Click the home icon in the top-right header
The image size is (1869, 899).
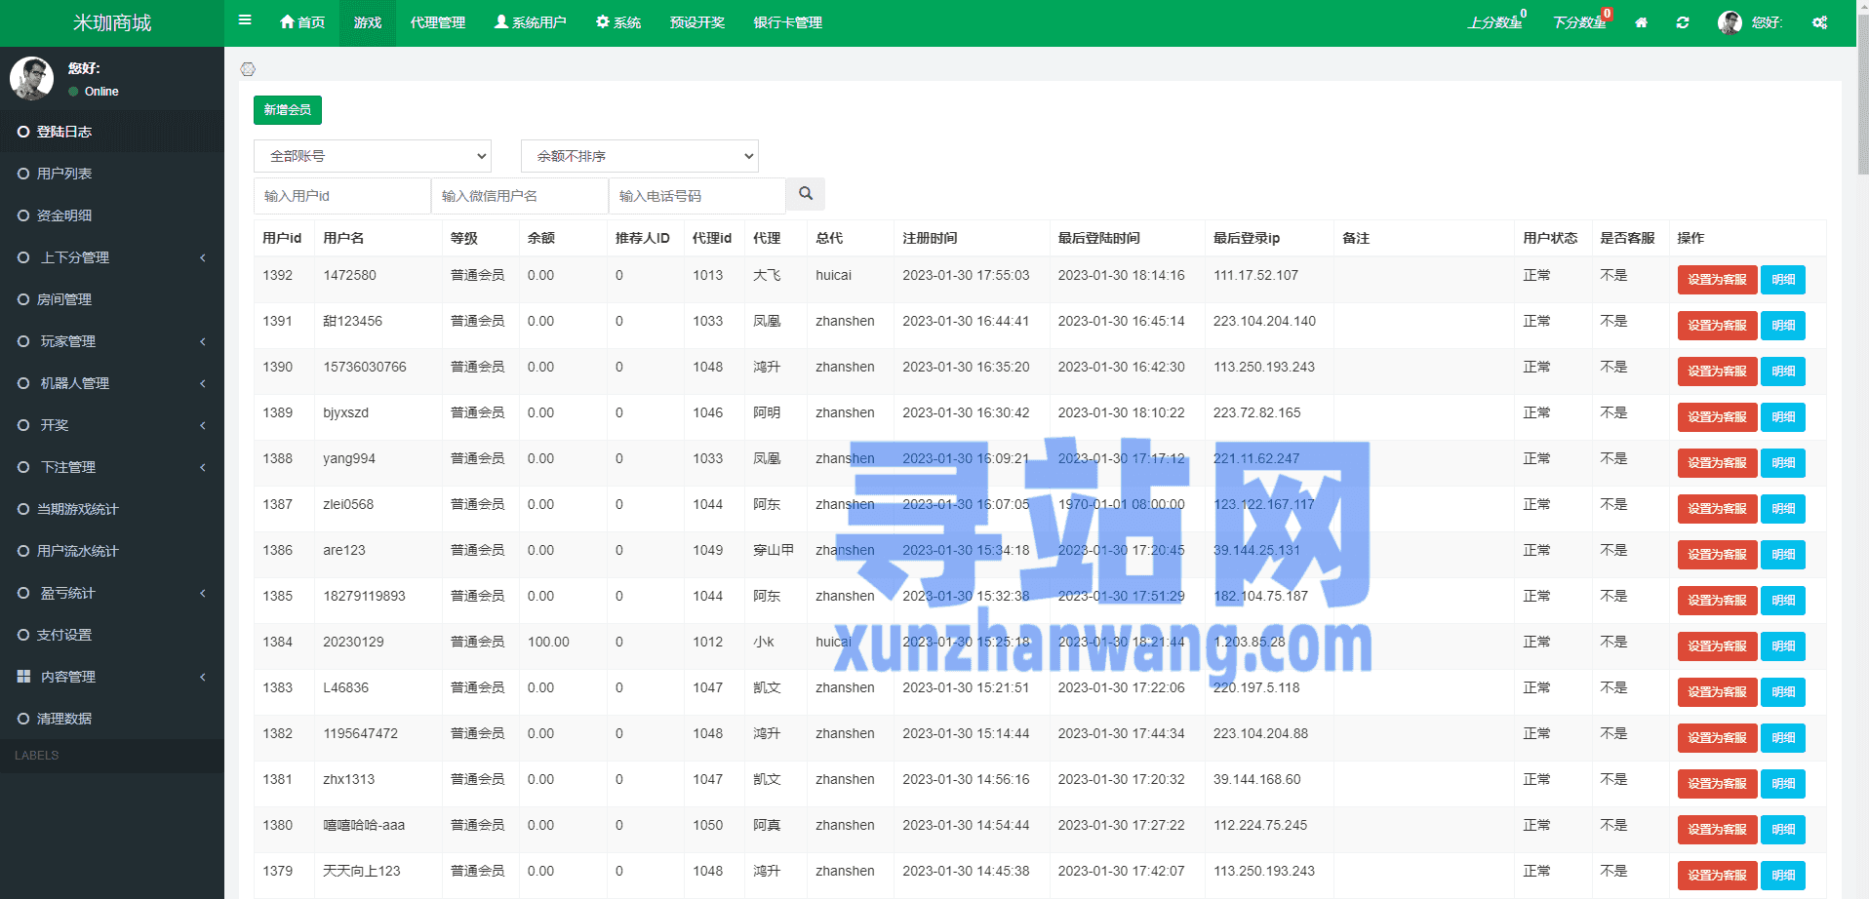coord(1642,22)
